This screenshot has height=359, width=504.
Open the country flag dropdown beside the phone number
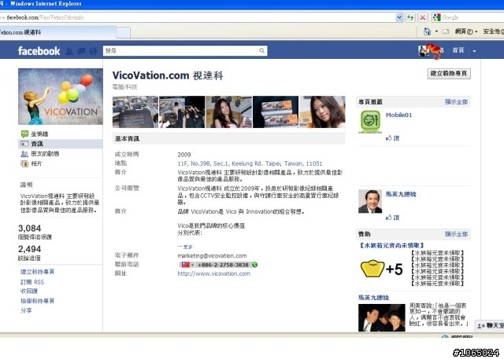(187, 265)
